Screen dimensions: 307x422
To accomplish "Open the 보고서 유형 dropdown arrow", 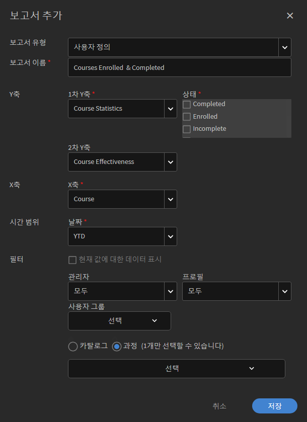I will (285, 47).
